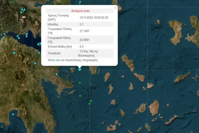Select the green marker directly below the epicenter
This screenshot has height=133, width=199.
pyautogui.click(x=80, y=83)
